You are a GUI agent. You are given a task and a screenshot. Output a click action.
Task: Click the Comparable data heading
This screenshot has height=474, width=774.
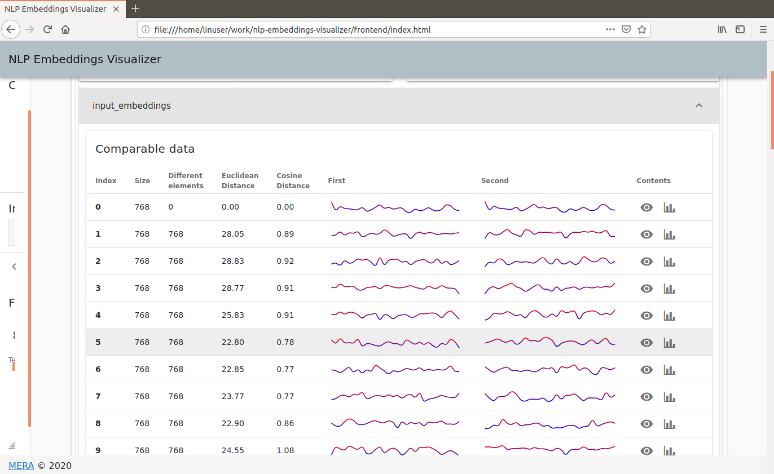click(145, 149)
